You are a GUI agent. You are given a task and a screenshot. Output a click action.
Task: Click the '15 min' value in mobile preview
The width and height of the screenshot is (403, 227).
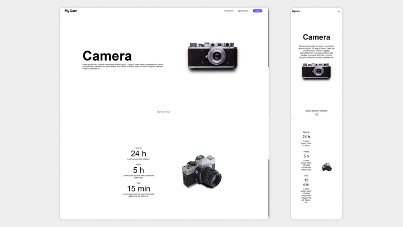coord(306,182)
